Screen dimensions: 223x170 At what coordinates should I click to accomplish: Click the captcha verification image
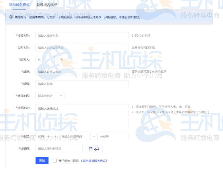coord(94,149)
